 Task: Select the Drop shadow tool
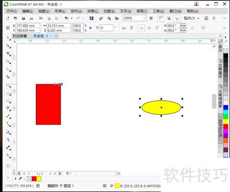coord(8,132)
